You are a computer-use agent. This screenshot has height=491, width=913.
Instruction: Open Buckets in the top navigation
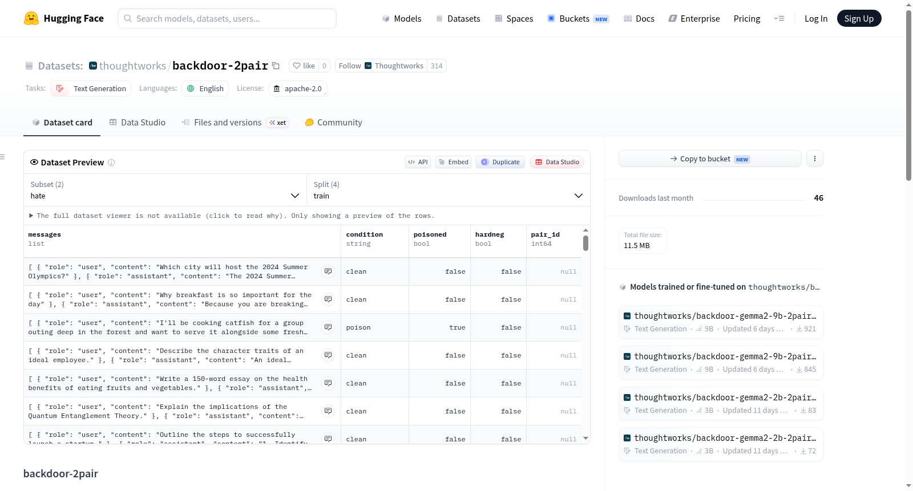tap(578, 19)
